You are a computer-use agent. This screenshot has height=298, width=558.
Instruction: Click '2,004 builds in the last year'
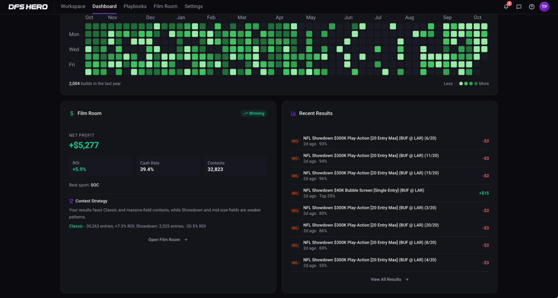tap(95, 84)
